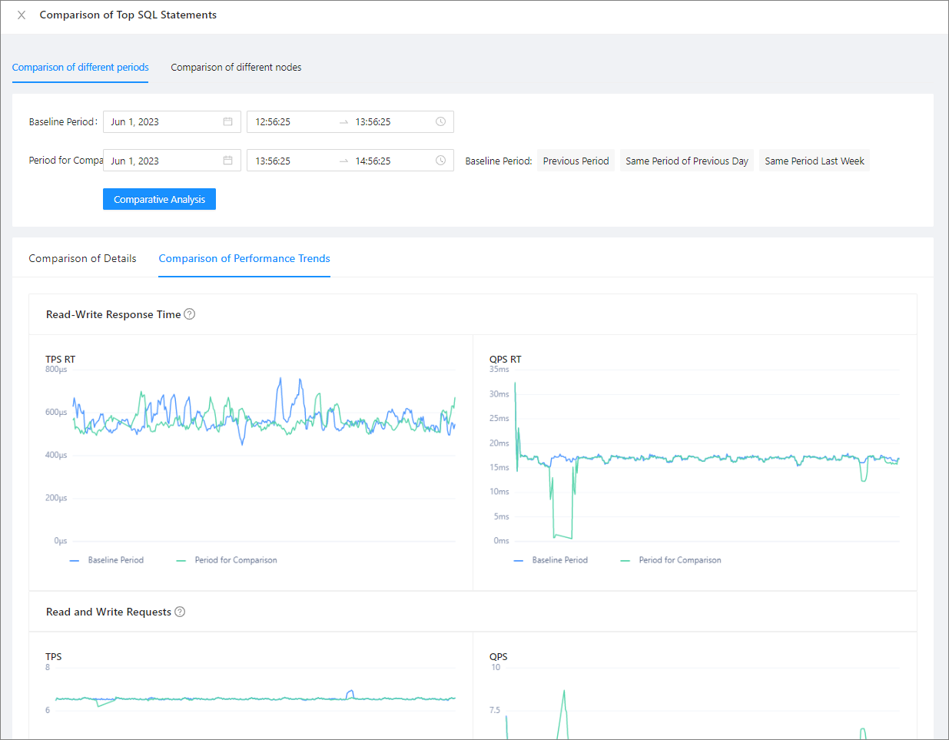This screenshot has width=949, height=740.
Task: Click Baseline Period start time 12:56:25 field
Action: tap(290, 121)
